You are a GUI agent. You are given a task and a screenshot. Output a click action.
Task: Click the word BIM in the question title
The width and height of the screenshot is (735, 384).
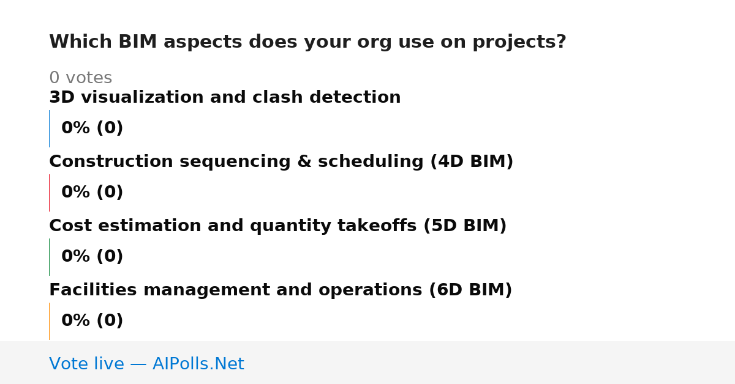[x=138, y=42]
